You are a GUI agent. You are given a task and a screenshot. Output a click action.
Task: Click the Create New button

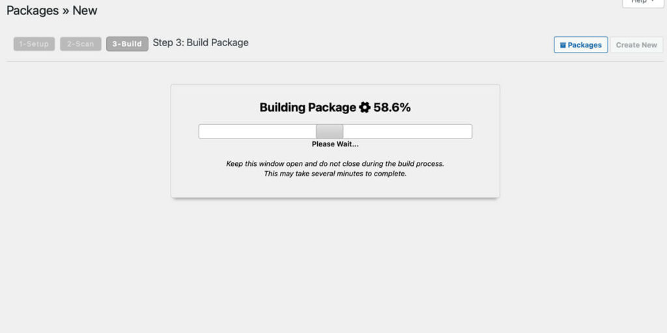click(636, 45)
